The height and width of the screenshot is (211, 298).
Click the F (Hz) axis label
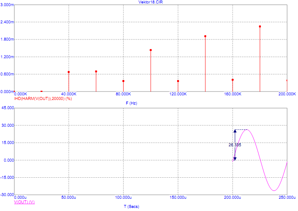[131, 103]
